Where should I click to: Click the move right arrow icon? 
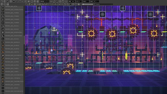coord(51,4)
